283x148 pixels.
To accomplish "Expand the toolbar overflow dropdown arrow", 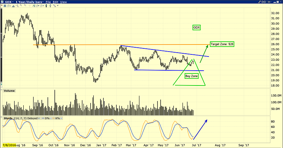I will [58, 6].
